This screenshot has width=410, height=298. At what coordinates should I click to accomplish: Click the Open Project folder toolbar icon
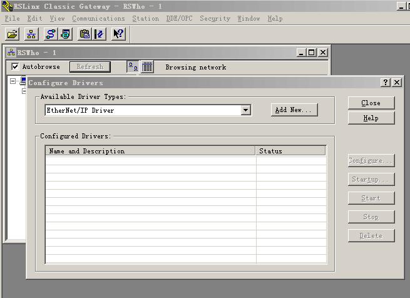pos(13,34)
